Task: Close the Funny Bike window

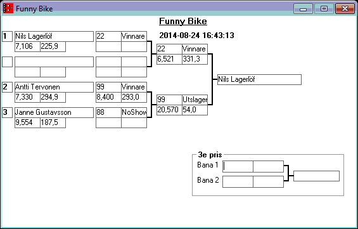Action: pyautogui.click(x=345, y=9)
